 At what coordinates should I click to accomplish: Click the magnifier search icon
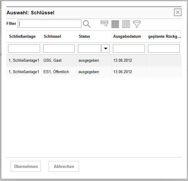coord(87,24)
